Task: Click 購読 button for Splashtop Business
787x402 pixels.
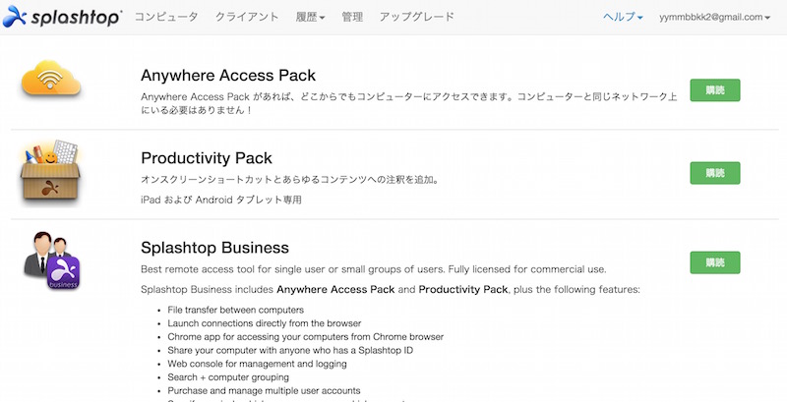Action: 715,262
